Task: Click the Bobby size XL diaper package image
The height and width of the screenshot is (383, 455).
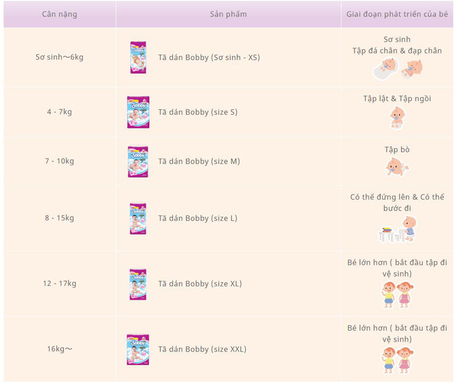Action: 138,284
